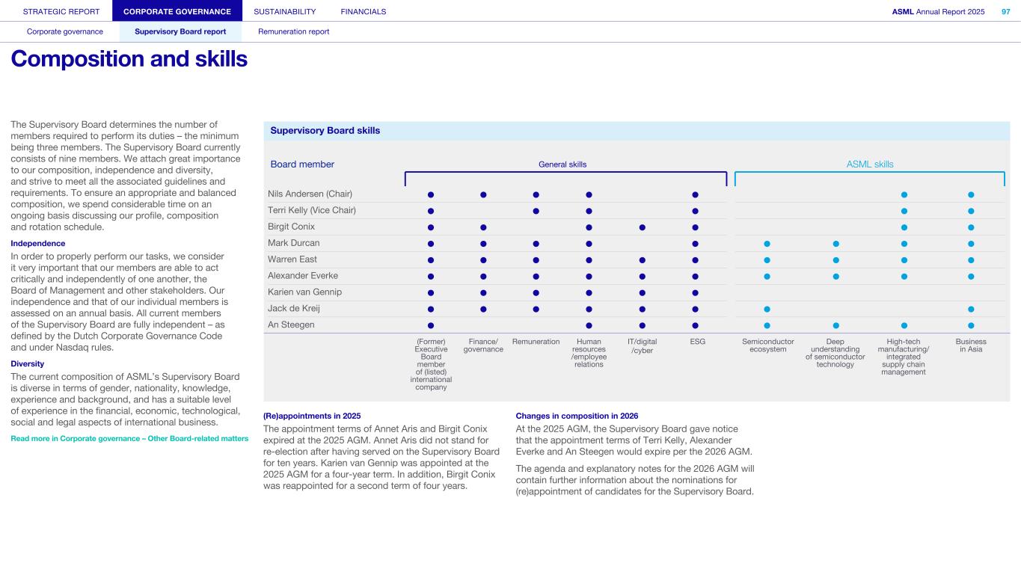Image resolution: width=1021 pixels, height=575 pixels.
Task: Select the 'Birgit Conix' row name
Action: 291,227
